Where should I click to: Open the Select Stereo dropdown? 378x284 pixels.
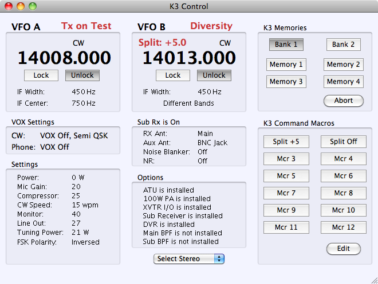point(189,259)
